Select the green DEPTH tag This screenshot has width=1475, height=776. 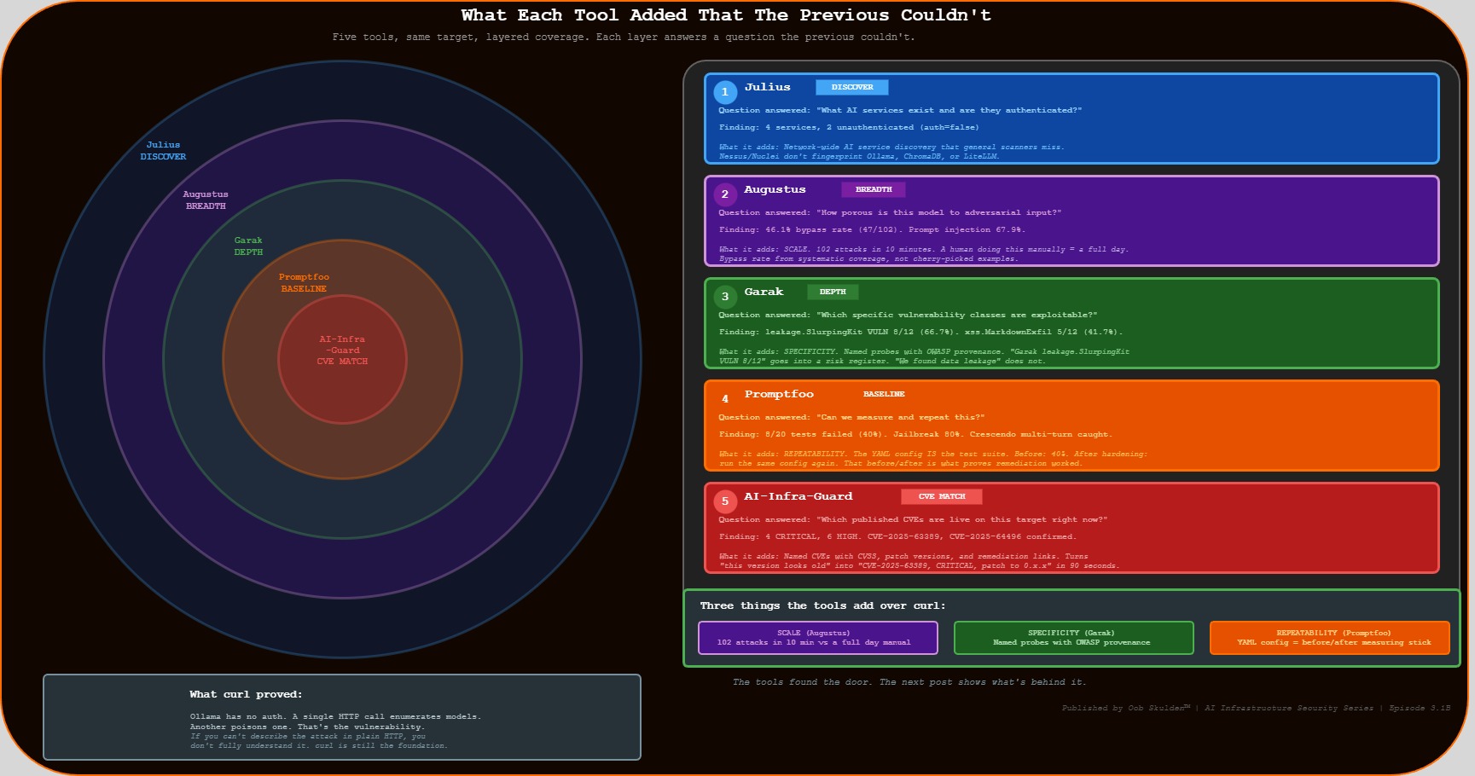[x=833, y=292]
